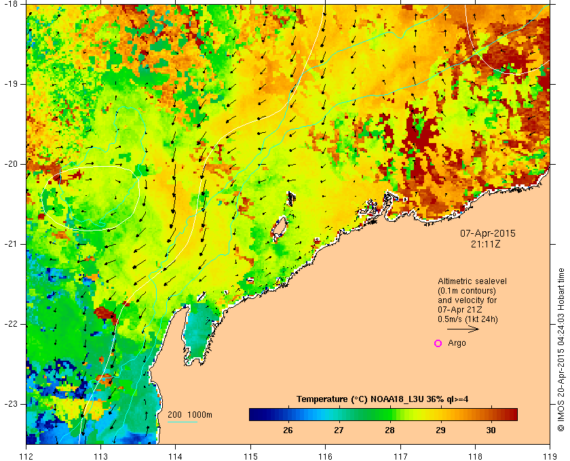This screenshot has width=570, height=461.
Task: Click the longitude axis label 118
Action: click(x=475, y=456)
